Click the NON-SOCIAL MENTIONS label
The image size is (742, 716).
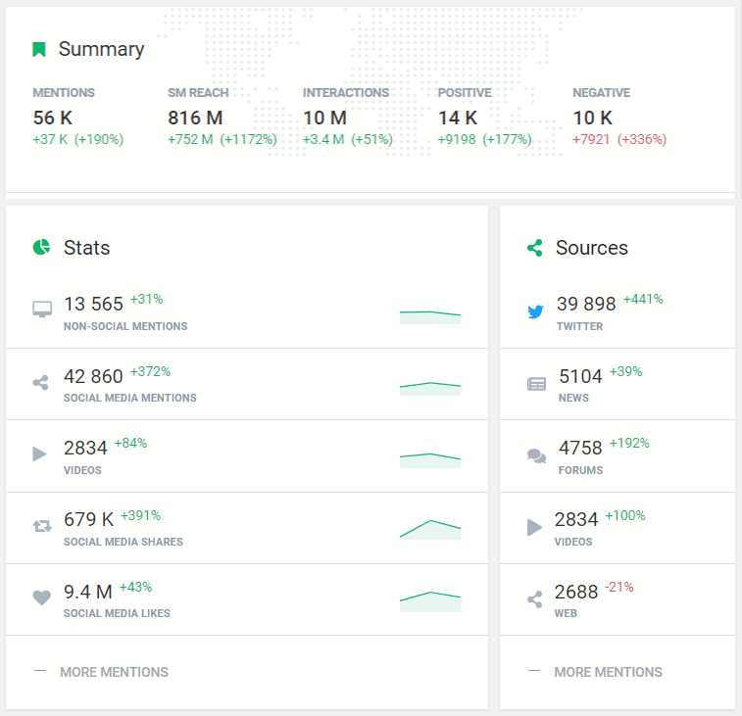coord(125,326)
